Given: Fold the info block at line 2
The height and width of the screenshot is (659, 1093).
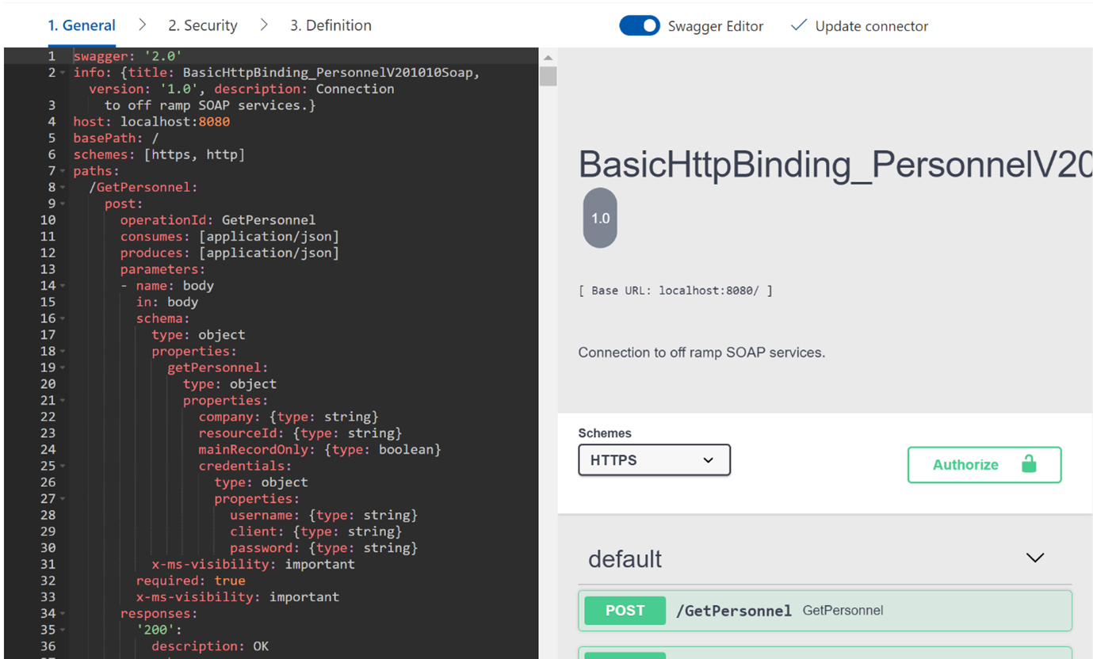Looking at the screenshot, I should pos(63,73).
